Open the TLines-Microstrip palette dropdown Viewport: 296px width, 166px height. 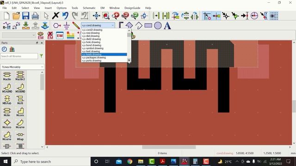(x=22, y=67)
